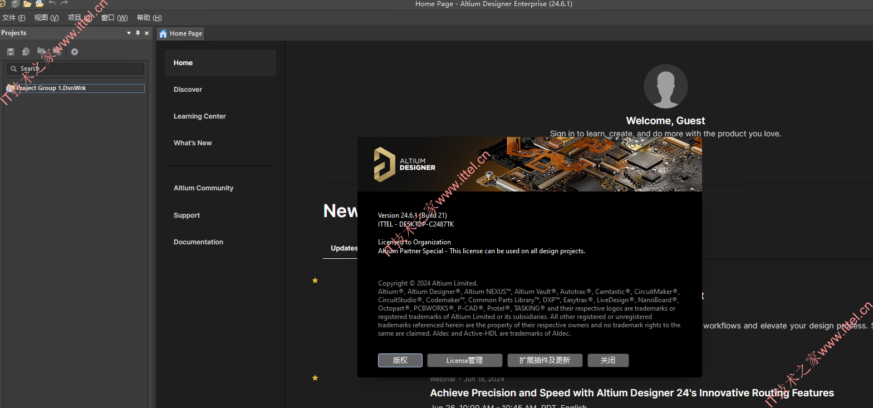873x408 pixels.
Task: Open the Documentation link in sidebar
Action: pos(198,242)
